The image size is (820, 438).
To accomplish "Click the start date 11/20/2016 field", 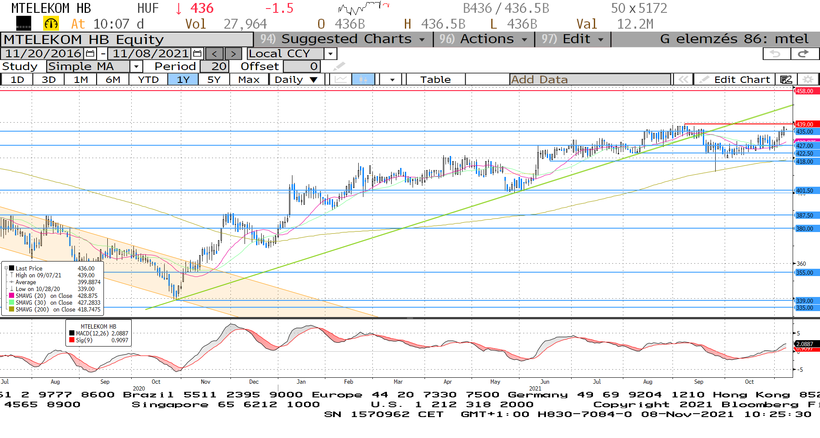I will pyautogui.click(x=43, y=54).
